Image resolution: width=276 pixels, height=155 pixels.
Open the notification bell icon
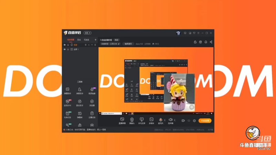pyautogui.click(x=206, y=42)
